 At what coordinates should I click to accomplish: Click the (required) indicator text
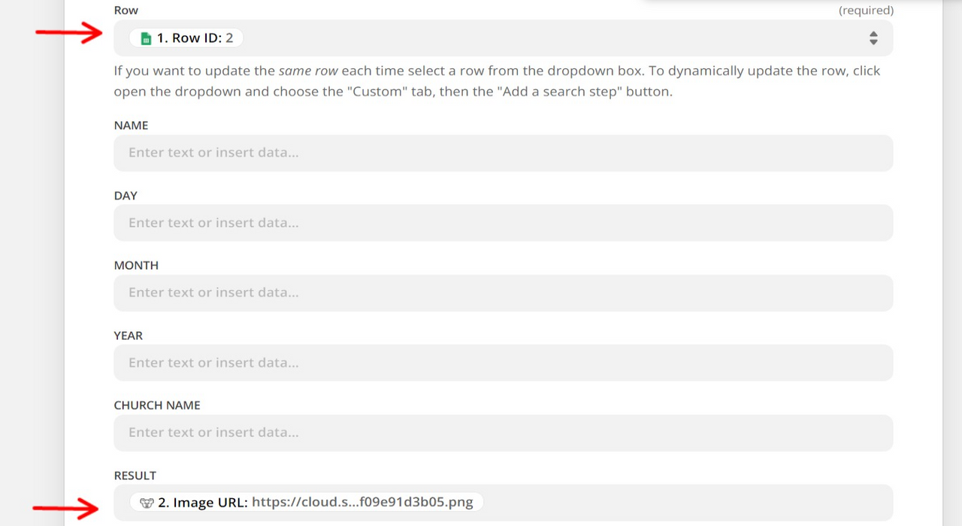(866, 11)
